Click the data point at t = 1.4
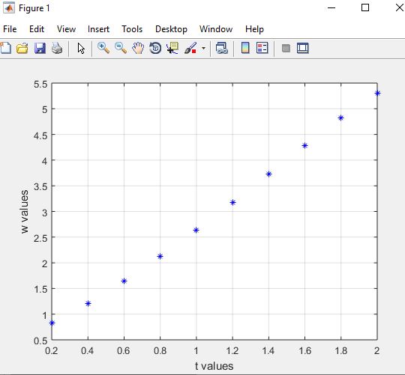 268,174
